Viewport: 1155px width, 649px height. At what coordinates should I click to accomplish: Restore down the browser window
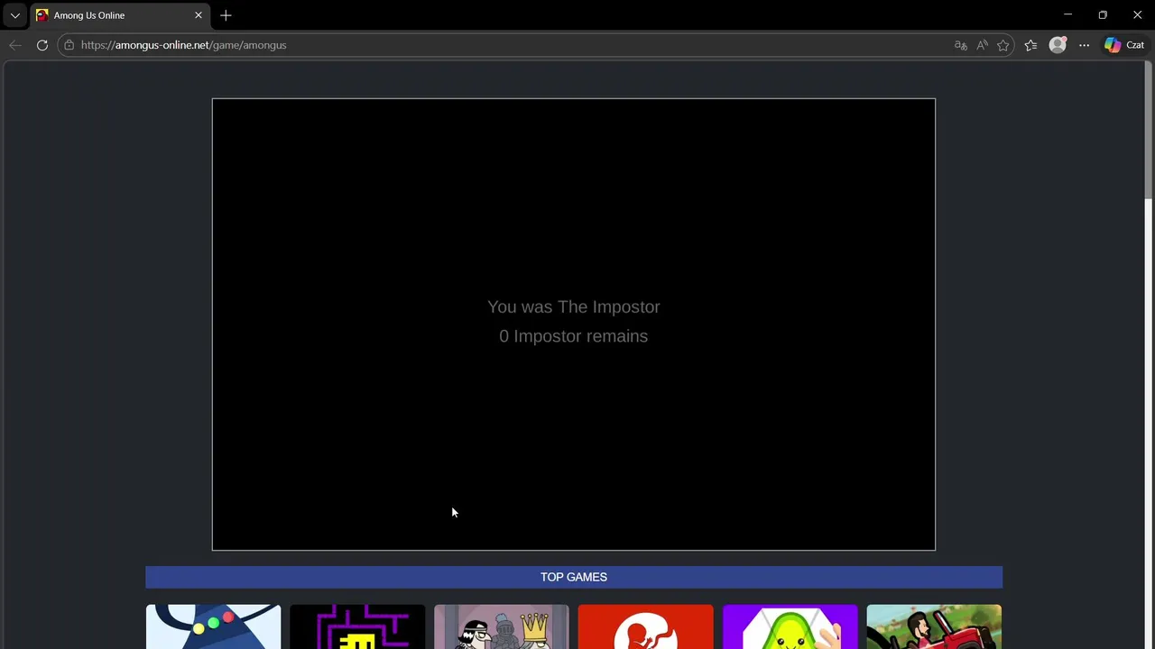1103,15
